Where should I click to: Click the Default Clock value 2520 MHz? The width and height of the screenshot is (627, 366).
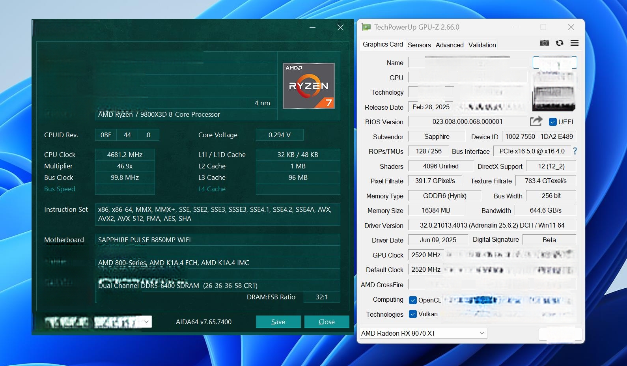click(426, 269)
